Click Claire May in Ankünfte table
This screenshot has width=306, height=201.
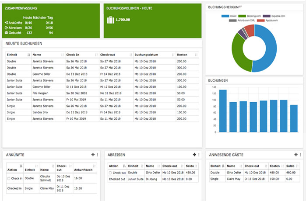[47, 188]
